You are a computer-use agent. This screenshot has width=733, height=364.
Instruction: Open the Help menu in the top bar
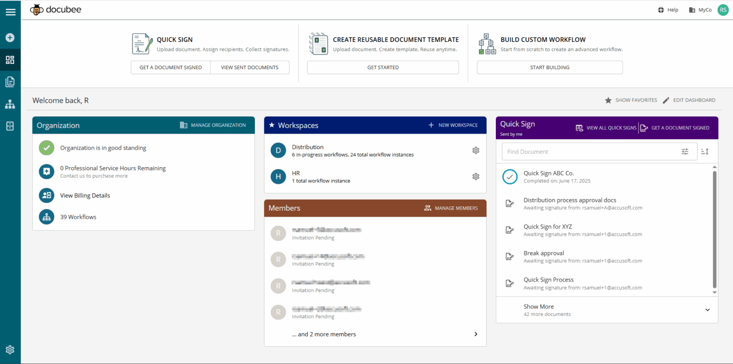click(x=668, y=10)
